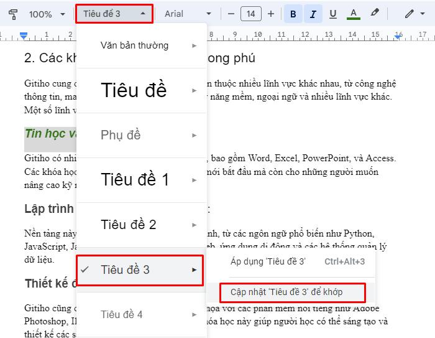Image resolution: width=435 pixels, height=338 pixels.
Task: Expand Văn bản thường submenu arrow
Action: [194, 45]
